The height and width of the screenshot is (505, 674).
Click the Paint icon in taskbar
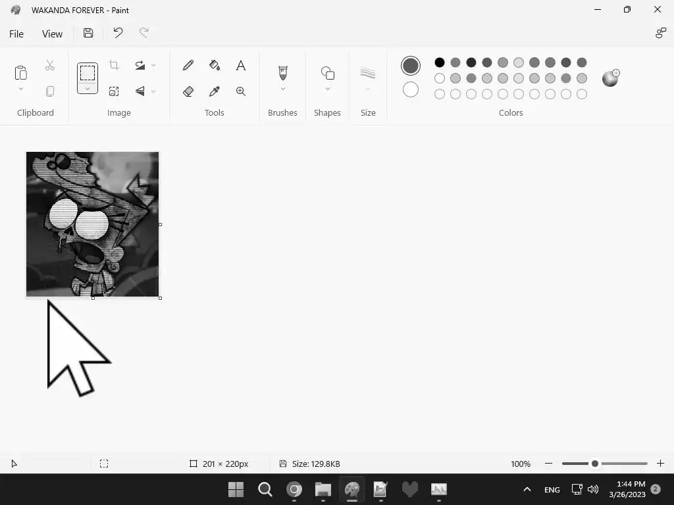[352, 489]
